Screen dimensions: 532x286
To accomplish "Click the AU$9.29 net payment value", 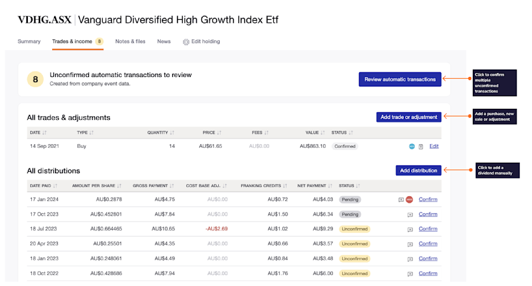I will (323, 229).
